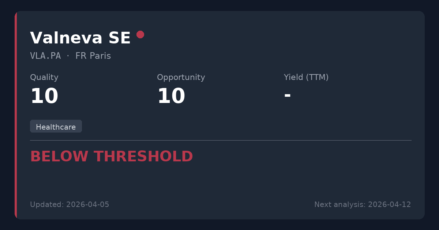Click the Opportunity score value 10
439x230 pixels.
click(171, 96)
